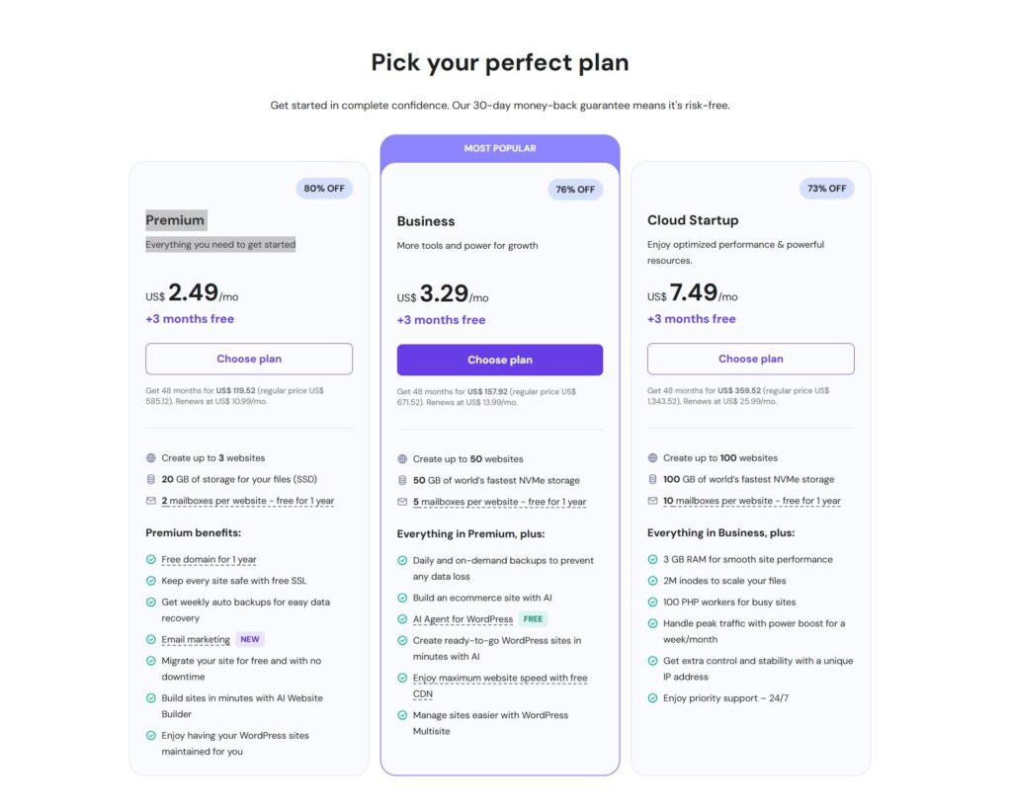1012x808 pixels.
Task: Click the free CDN website speed link
Action: point(500,679)
